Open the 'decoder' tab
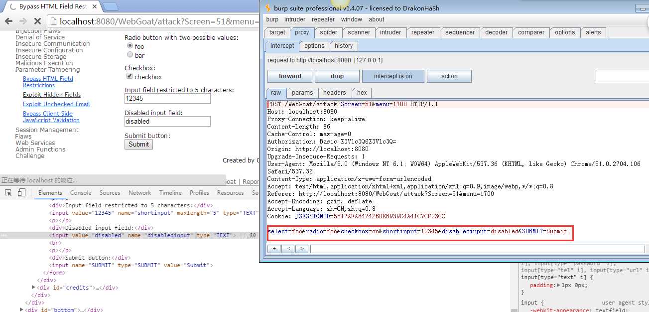The image size is (649, 312). (497, 32)
